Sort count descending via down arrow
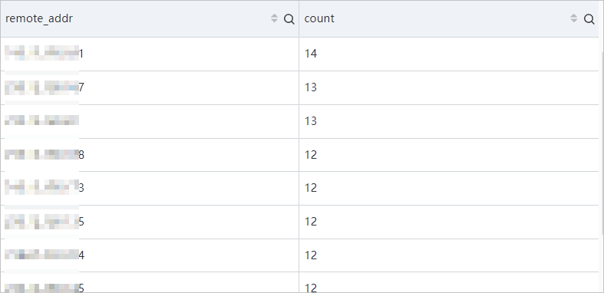The width and height of the screenshot is (604, 293). 574,21
